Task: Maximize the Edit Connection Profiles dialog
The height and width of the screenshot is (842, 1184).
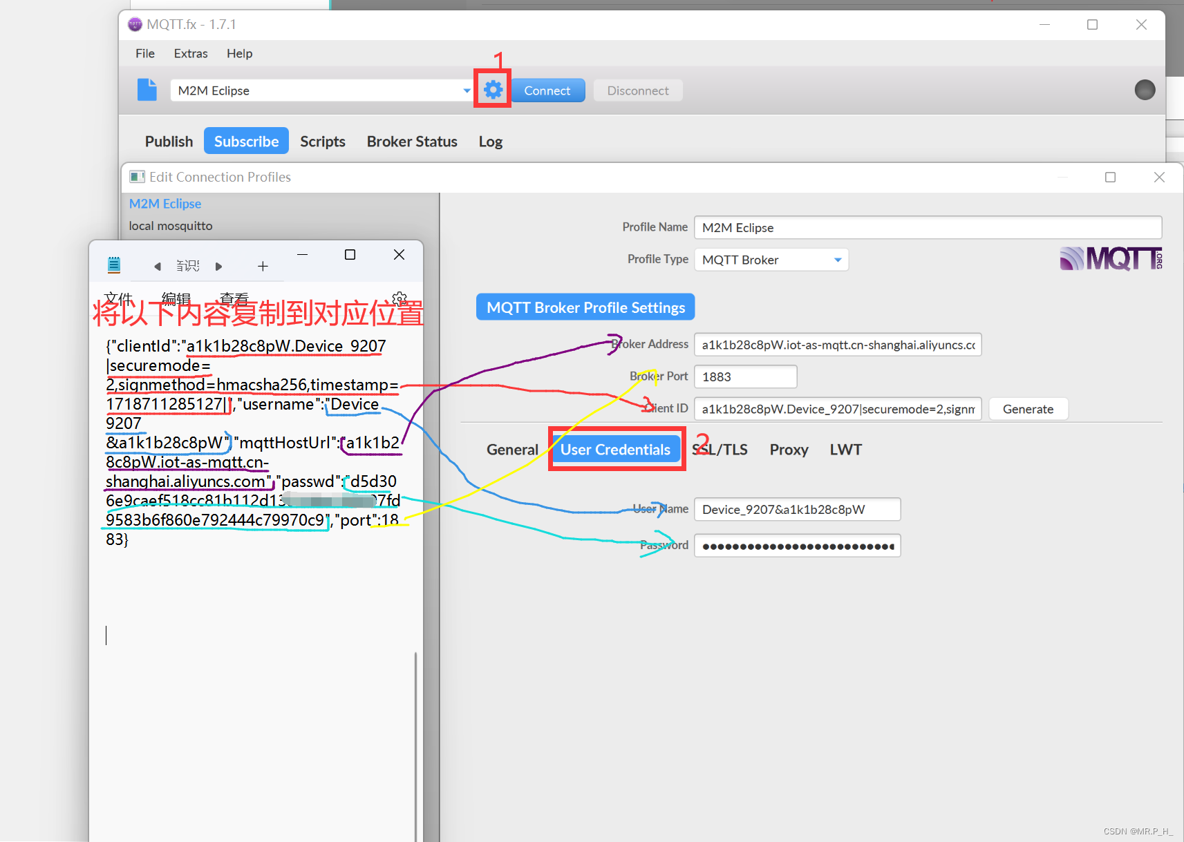Action: coord(1110,178)
